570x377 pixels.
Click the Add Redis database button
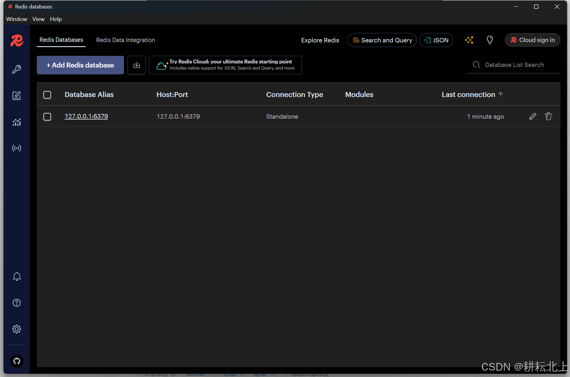[x=80, y=65]
